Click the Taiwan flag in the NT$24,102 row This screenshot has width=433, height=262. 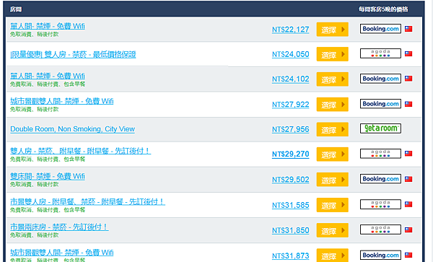click(408, 79)
